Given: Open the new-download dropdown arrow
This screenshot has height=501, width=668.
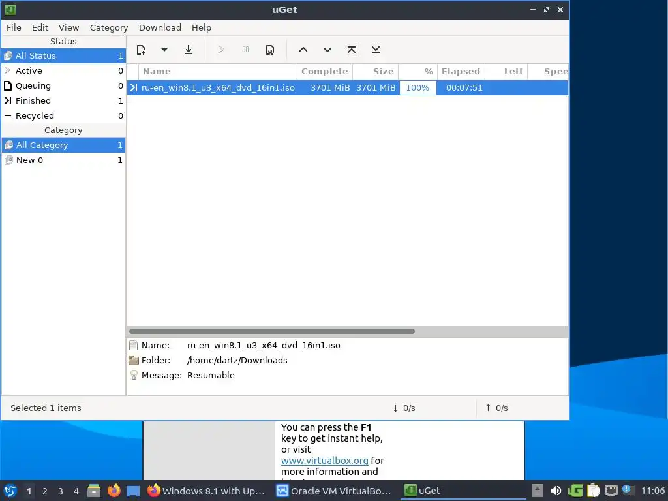Looking at the screenshot, I should click(164, 50).
